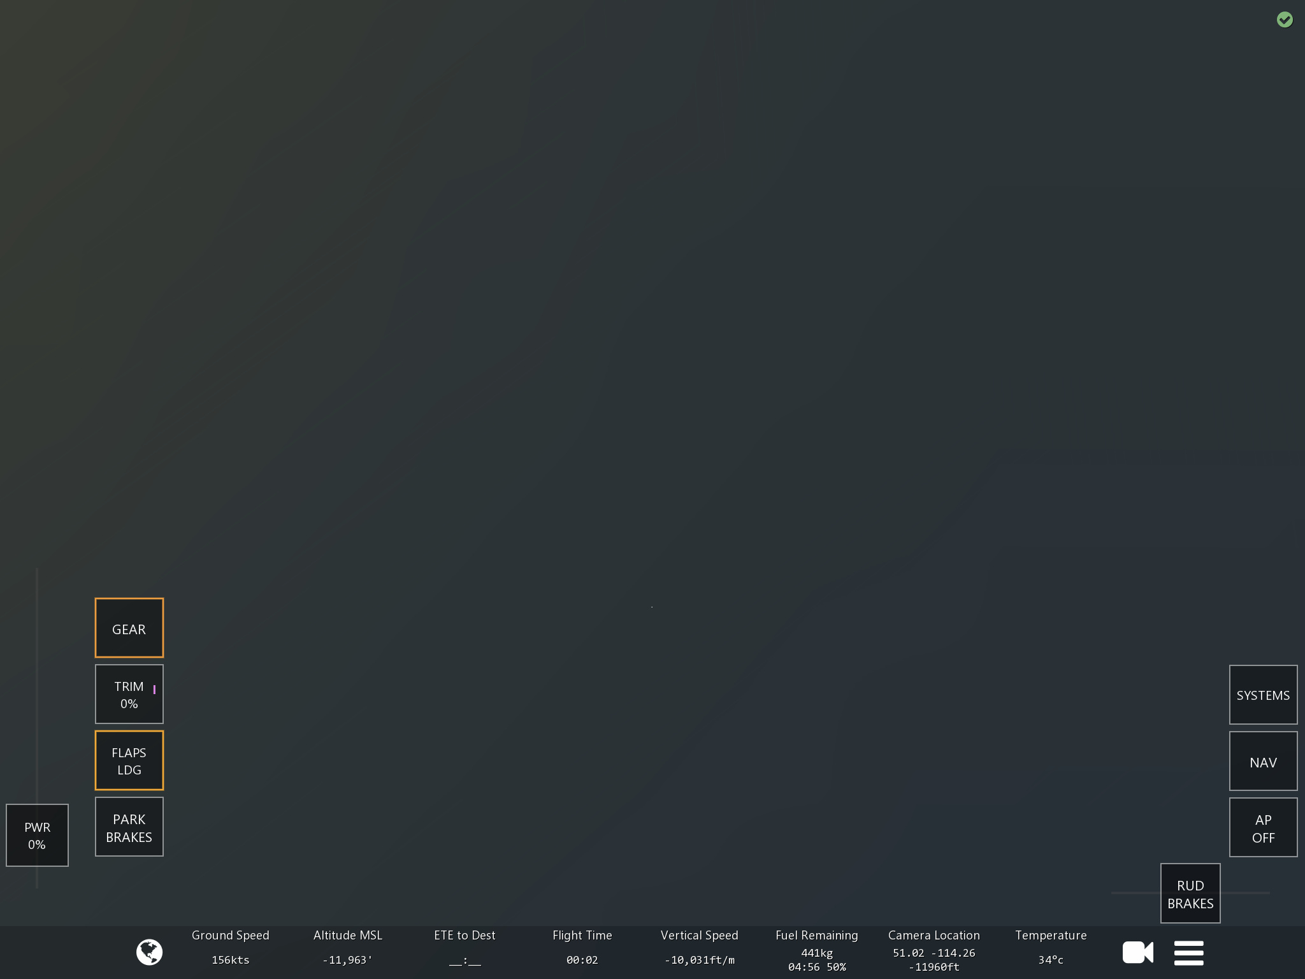This screenshot has width=1305, height=979.
Task: Click the Temperature status field
Action: [1051, 948]
